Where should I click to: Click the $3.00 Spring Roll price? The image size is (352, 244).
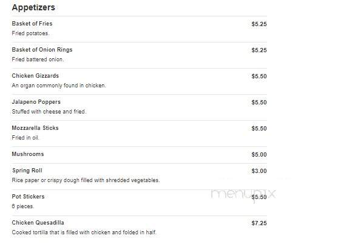point(259,171)
